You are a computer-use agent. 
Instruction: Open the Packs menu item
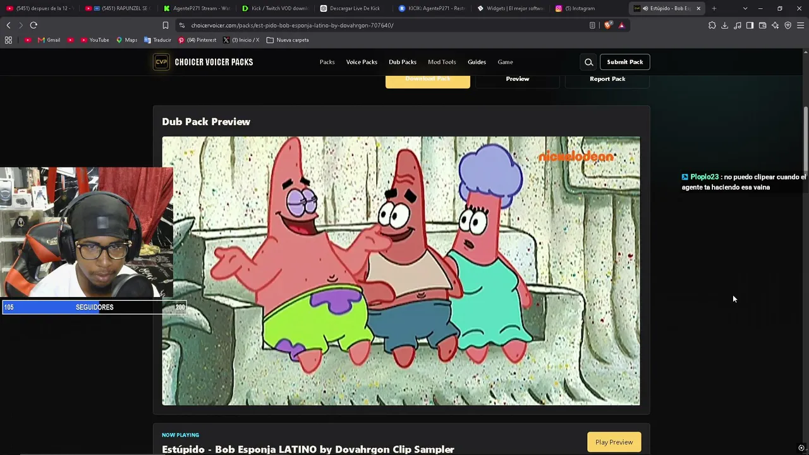[327, 62]
